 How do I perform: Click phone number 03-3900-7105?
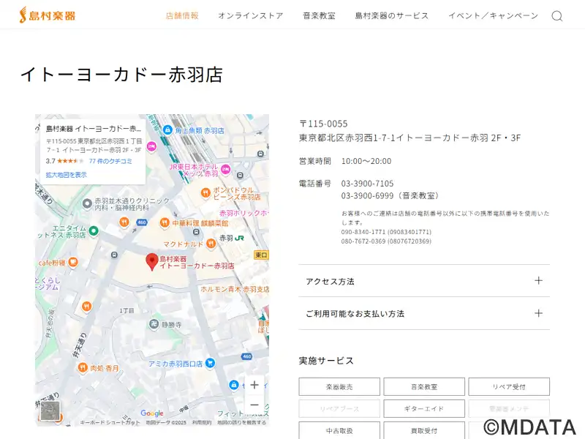point(367,184)
